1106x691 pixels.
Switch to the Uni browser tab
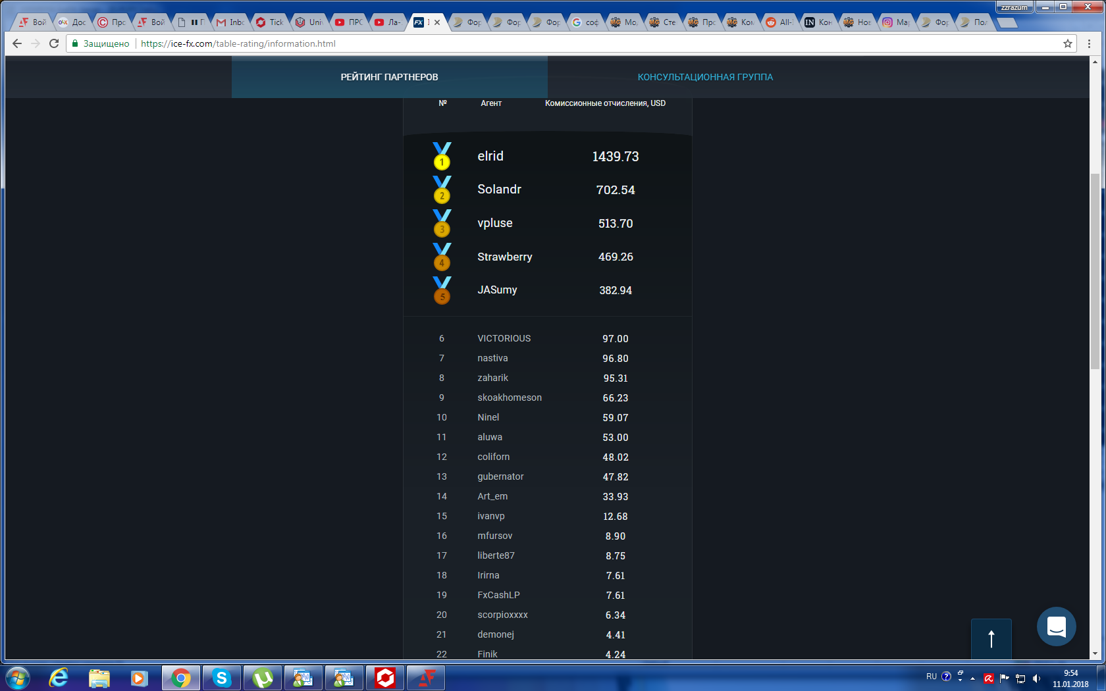(310, 22)
